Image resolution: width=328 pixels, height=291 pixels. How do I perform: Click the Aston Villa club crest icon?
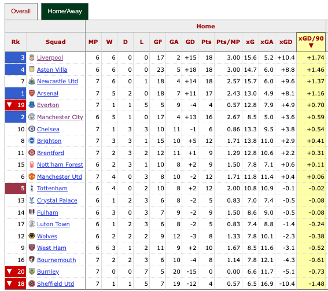(32, 69)
